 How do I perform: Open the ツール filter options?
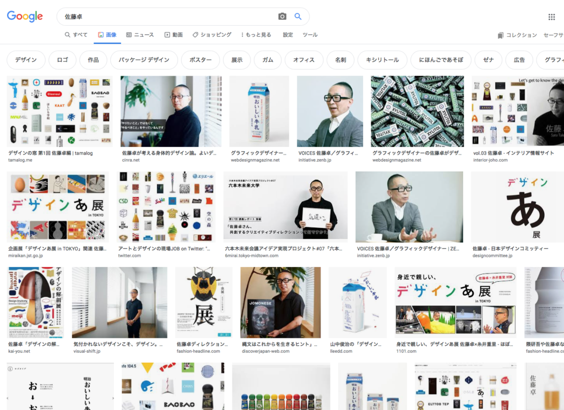coord(310,35)
